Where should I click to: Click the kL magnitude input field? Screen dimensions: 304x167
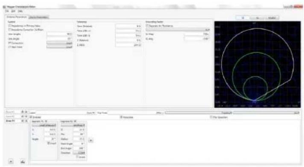196,34
